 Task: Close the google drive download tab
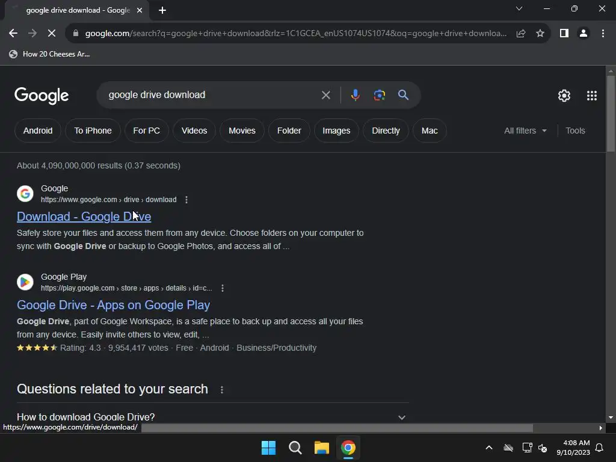140,10
